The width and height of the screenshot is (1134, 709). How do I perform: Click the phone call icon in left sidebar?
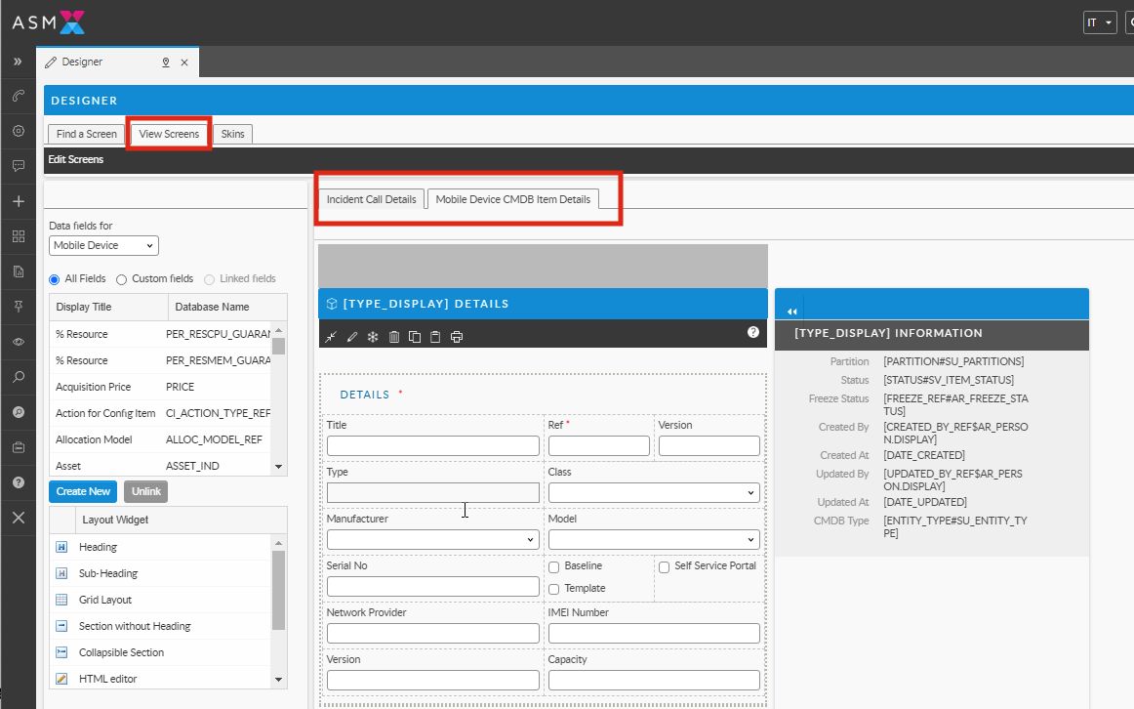(18, 96)
